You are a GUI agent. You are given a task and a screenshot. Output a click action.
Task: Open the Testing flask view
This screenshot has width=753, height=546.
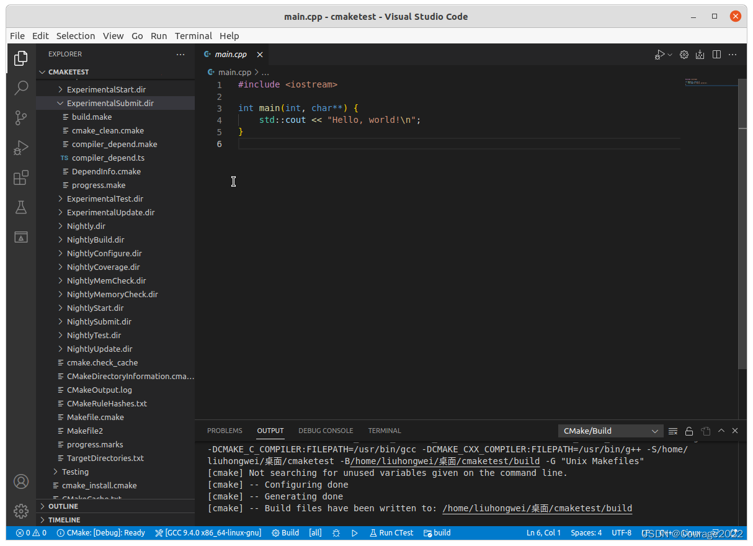tap(21, 207)
